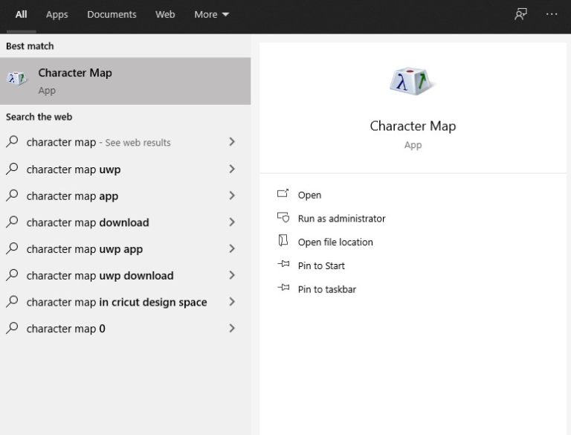Click the Pin to Start pin icon

click(283, 265)
